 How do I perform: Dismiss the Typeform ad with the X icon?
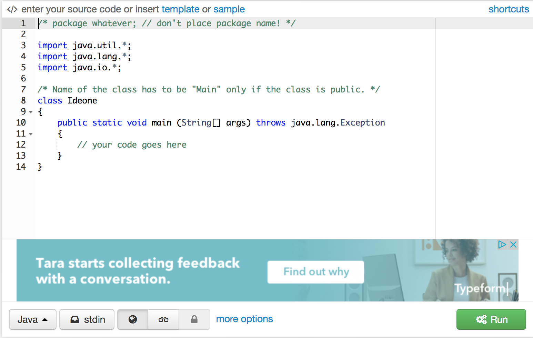tap(513, 244)
